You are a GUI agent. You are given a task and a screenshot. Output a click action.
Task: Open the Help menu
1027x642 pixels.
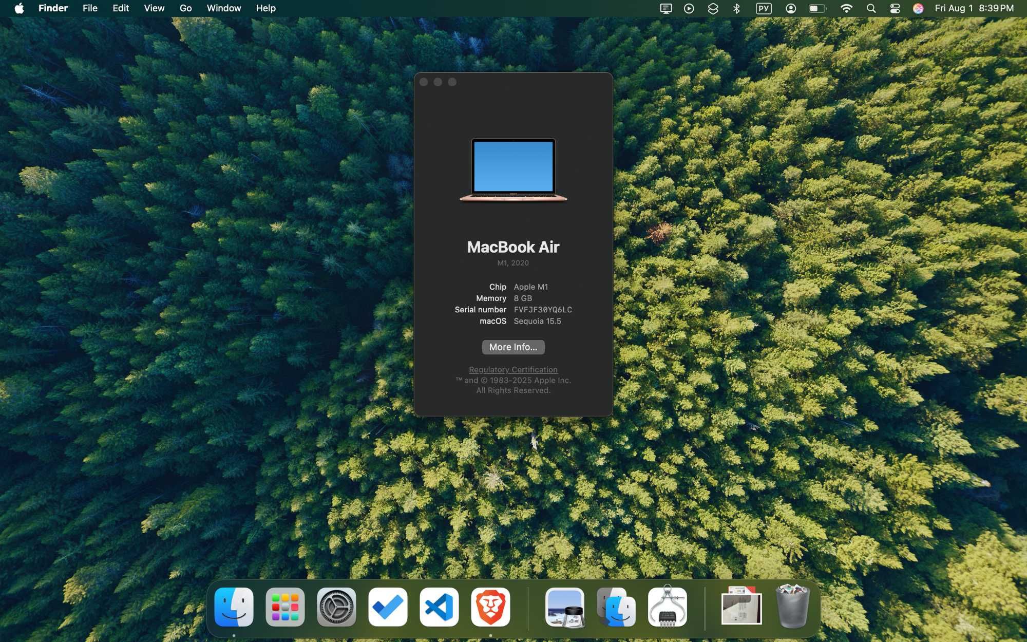click(x=265, y=8)
